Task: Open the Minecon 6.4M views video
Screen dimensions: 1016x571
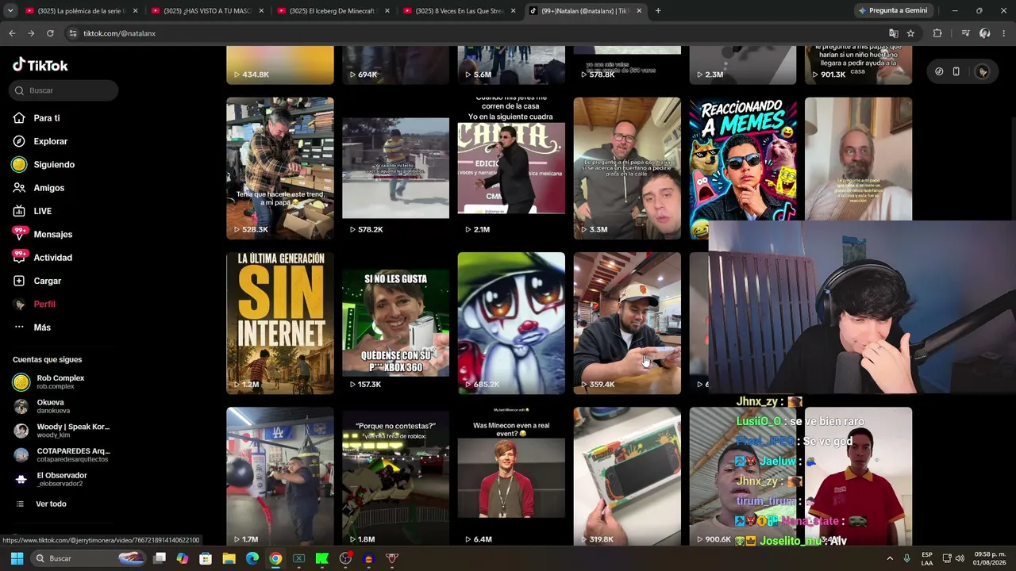Action: click(511, 477)
